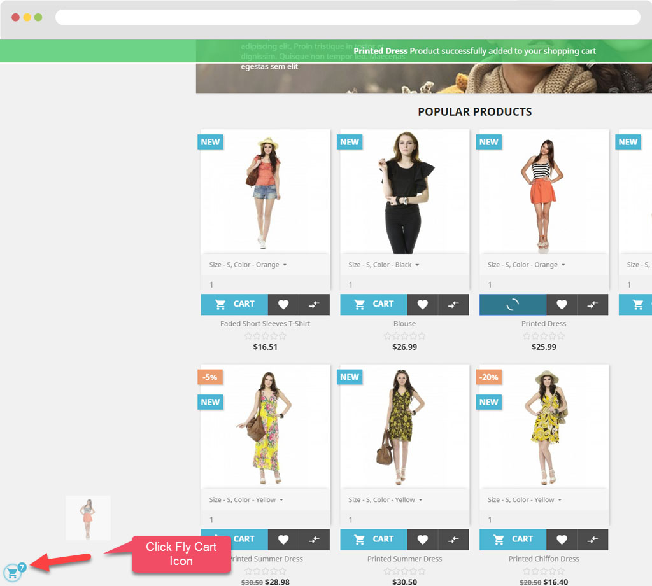Click flying Printed Dress thumbnail above fly cart

[88, 518]
